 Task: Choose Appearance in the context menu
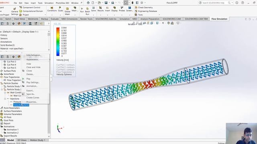[x=33, y=60]
